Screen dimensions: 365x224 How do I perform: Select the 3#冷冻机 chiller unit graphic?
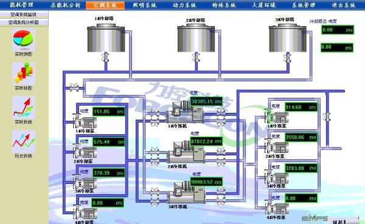pos(186,192)
